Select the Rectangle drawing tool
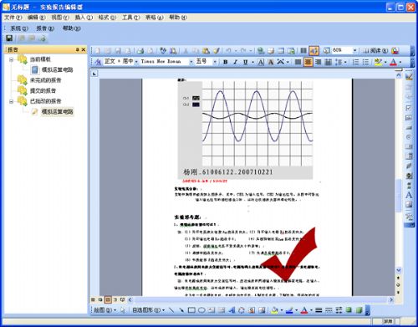The height and width of the screenshot is (327, 418). [191, 310]
